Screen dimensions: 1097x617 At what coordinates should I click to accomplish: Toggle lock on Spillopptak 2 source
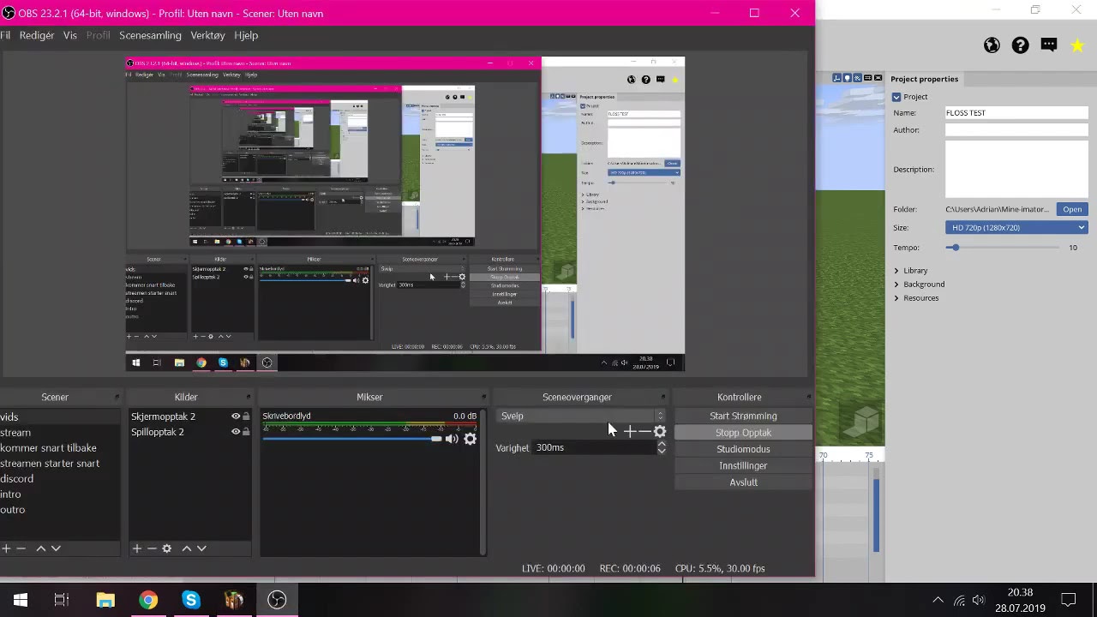(x=246, y=432)
